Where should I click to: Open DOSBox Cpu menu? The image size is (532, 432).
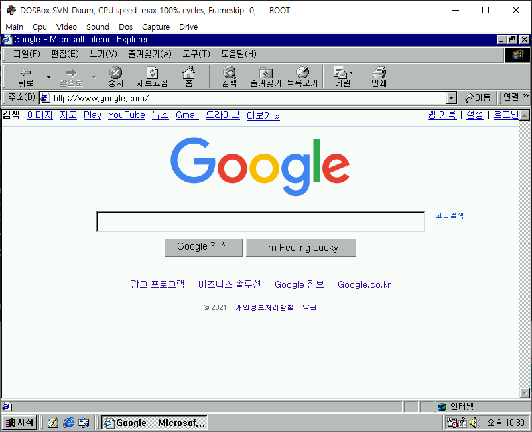[x=40, y=27]
